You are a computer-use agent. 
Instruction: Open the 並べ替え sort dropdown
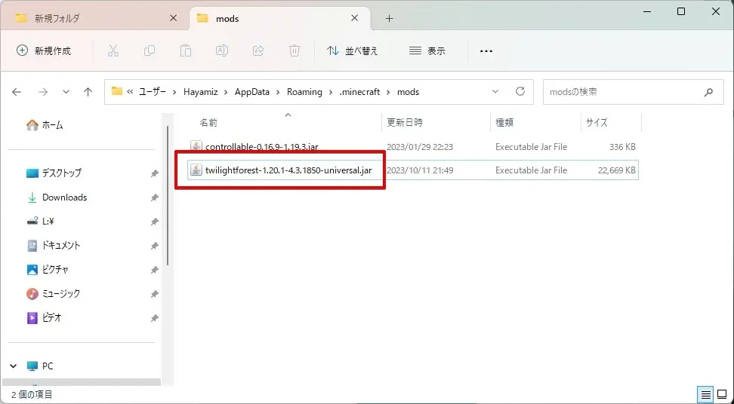pos(353,50)
